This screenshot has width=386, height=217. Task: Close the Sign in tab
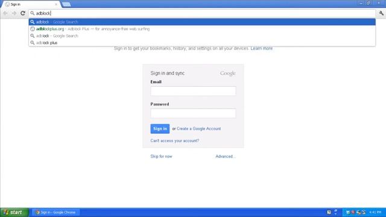click(x=56, y=4)
